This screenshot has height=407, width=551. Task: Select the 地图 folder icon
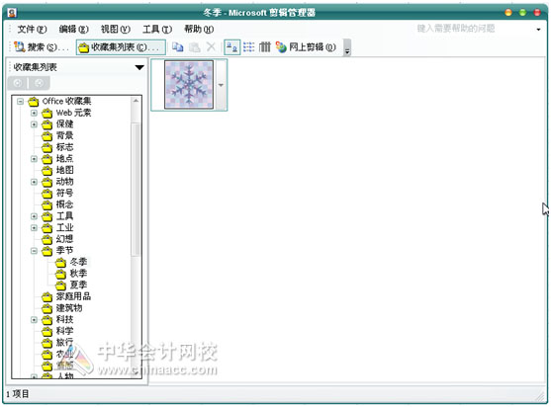pyautogui.click(x=47, y=171)
